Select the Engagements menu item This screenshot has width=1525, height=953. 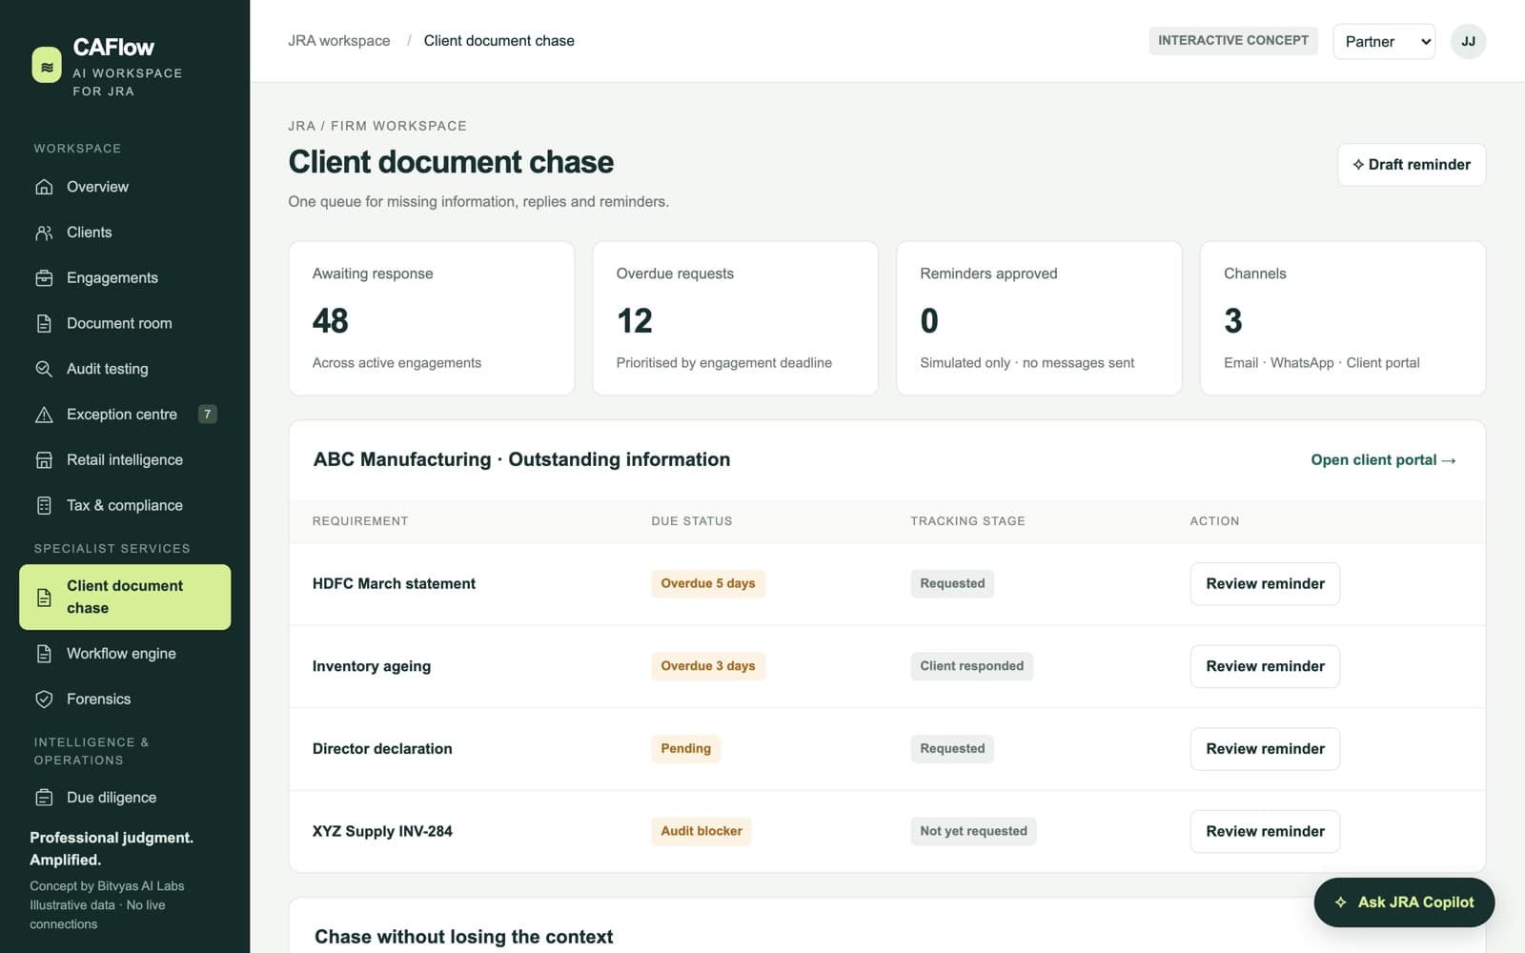pyautogui.click(x=125, y=278)
